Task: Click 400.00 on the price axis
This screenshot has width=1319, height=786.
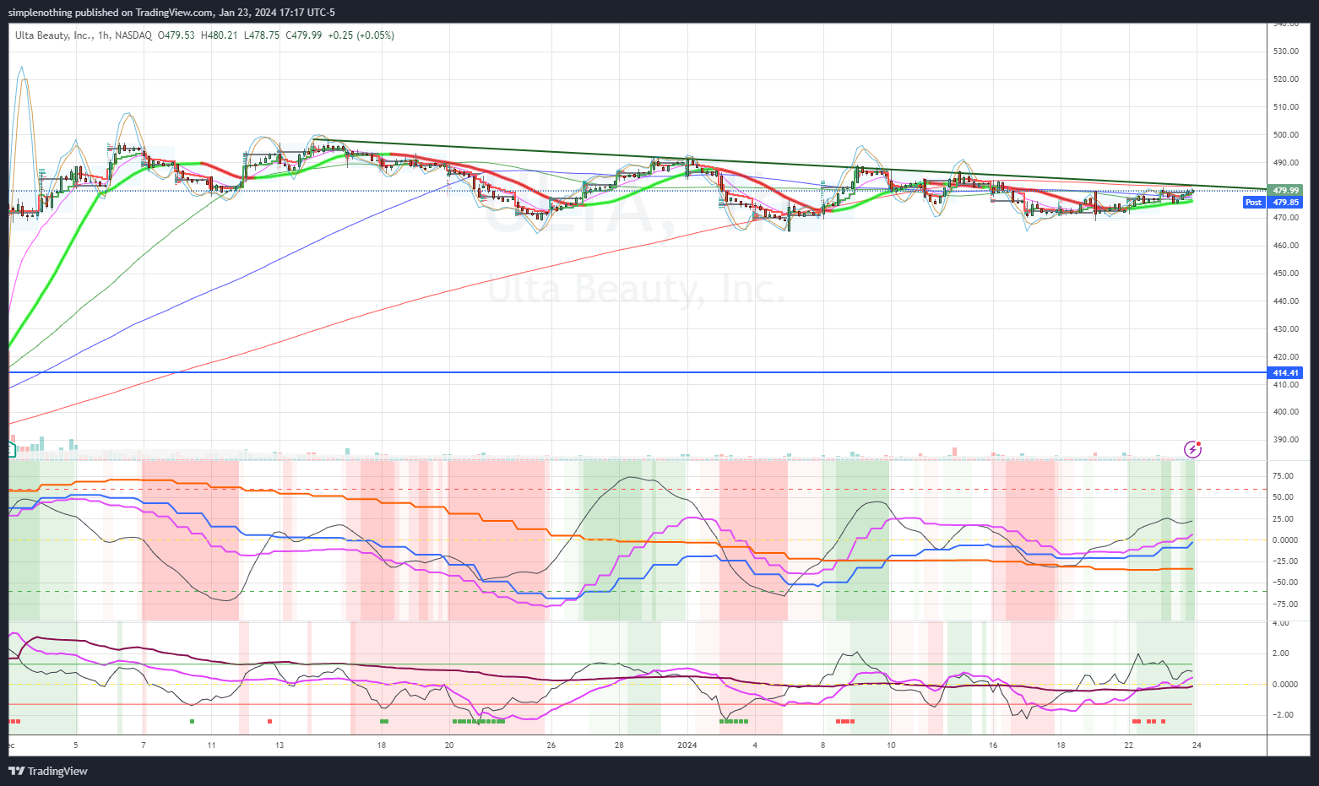Action: click(1286, 412)
